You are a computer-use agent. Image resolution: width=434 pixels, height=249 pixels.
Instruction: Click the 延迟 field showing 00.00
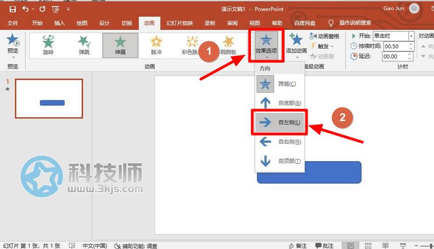point(395,56)
